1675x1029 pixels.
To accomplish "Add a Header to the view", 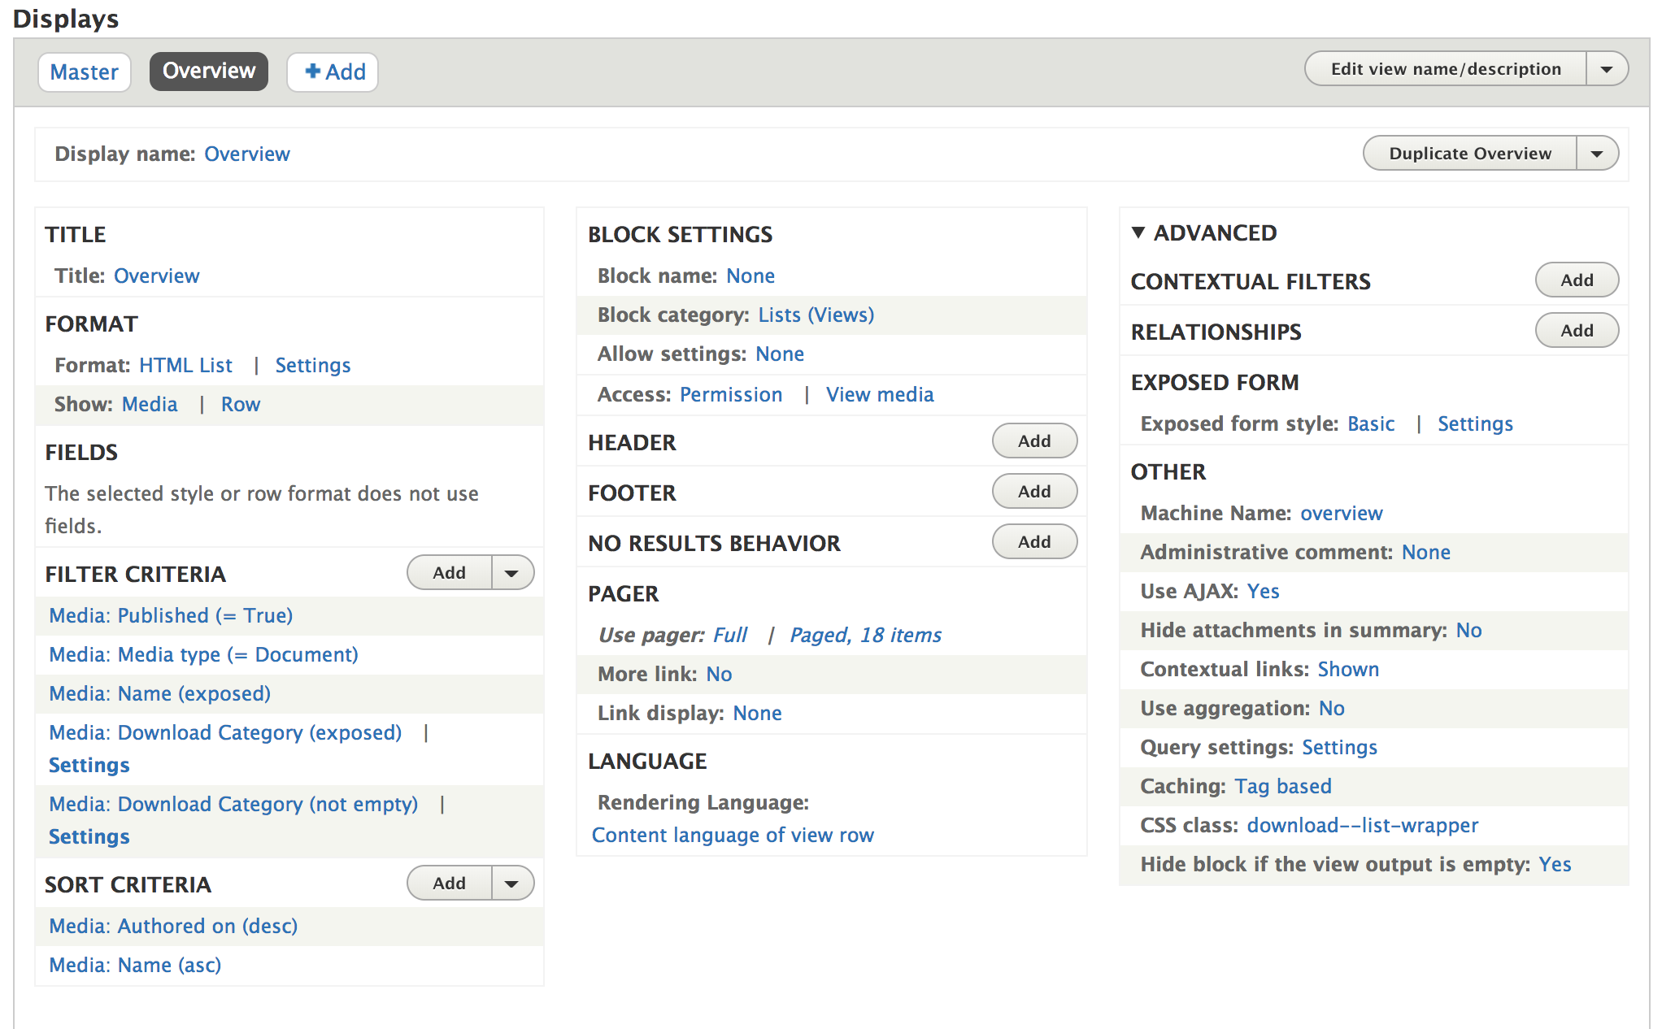I will pos(1033,441).
